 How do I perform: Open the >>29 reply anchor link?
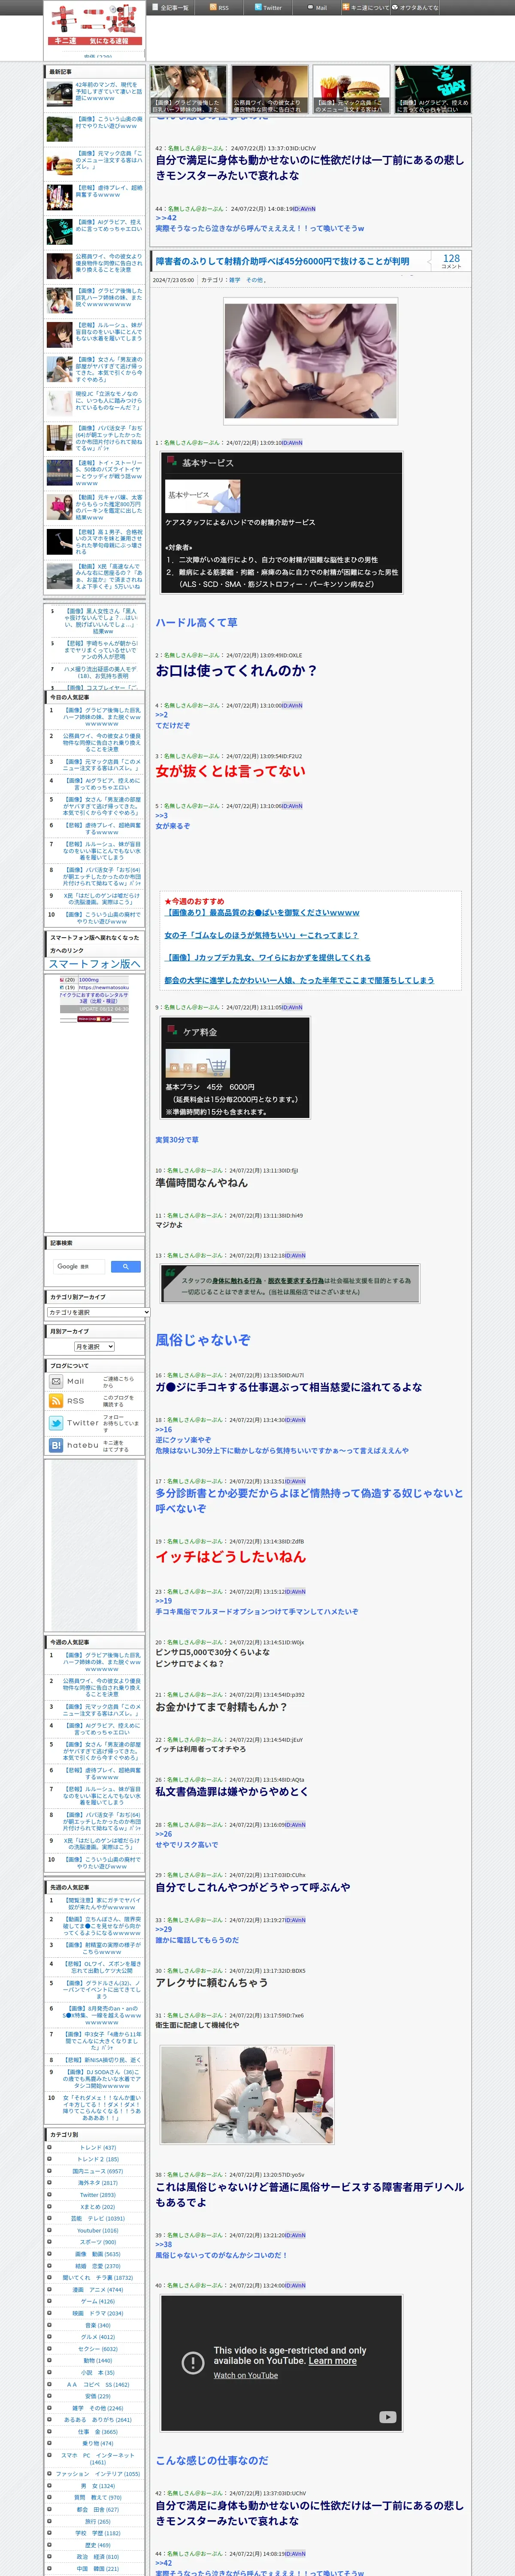click(x=163, y=1929)
